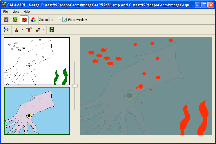Open the View menu

coord(16,12)
